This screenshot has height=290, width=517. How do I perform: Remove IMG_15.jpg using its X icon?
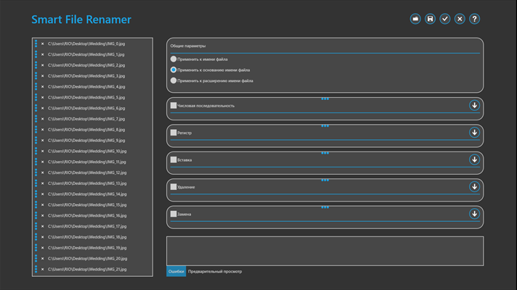point(43,204)
